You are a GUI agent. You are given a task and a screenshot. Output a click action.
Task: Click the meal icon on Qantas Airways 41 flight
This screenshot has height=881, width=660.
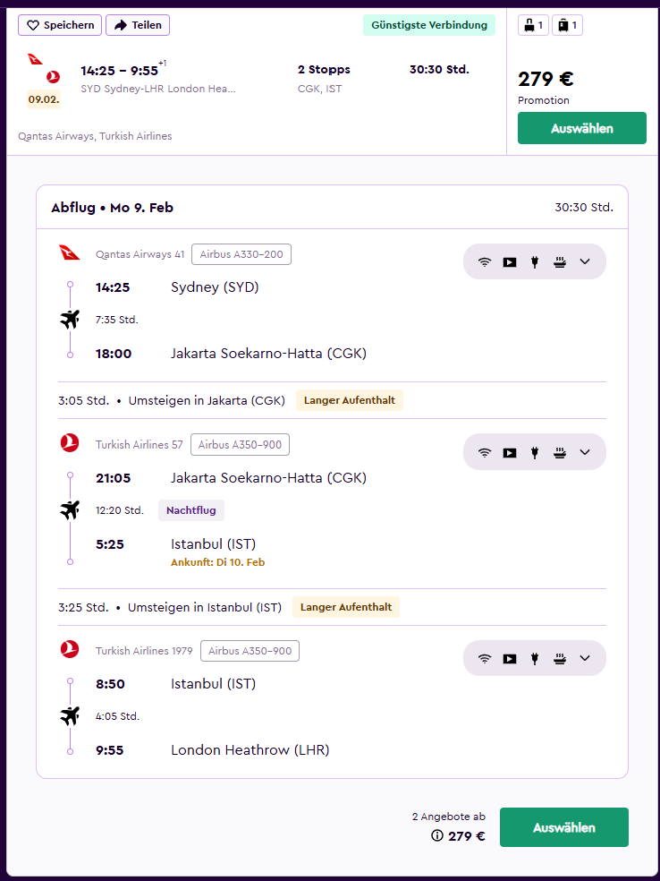[x=560, y=261]
